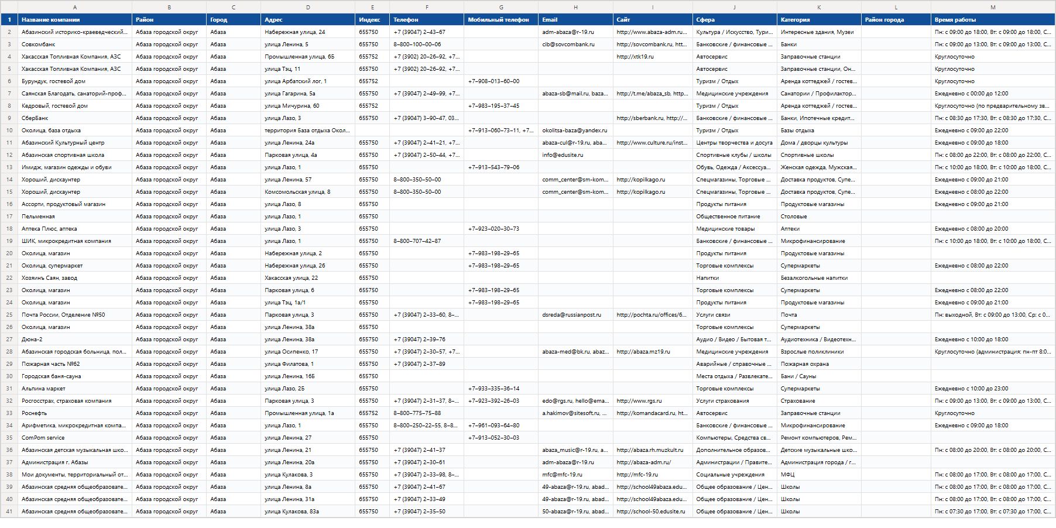Select column D header letter
Image resolution: width=1056 pixels, height=528 pixels.
[x=308, y=7]
